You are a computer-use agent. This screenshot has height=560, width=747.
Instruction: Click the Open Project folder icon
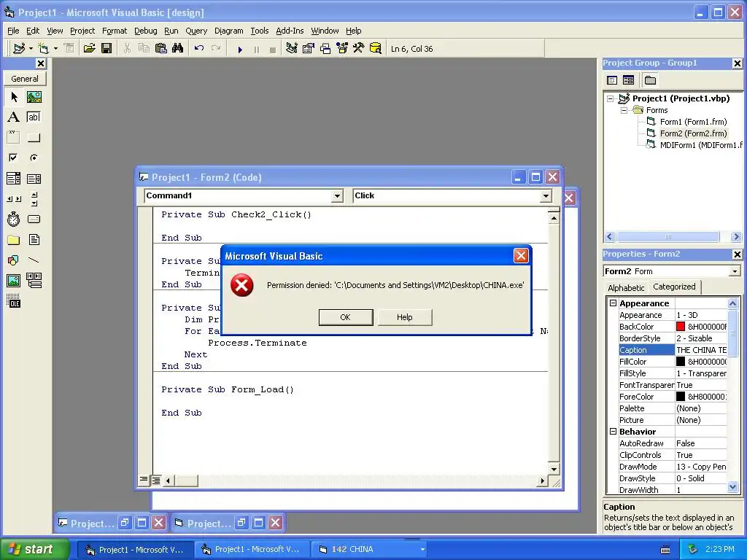pos(89,48)
